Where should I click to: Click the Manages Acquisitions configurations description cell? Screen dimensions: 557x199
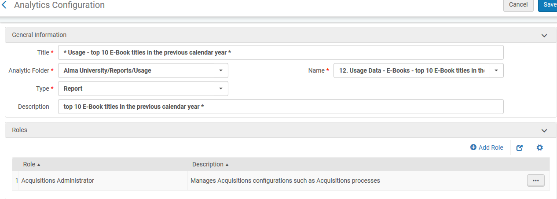285,181
